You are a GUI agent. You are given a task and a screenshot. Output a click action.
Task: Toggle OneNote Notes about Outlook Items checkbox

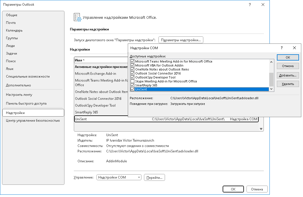[132, 69]
